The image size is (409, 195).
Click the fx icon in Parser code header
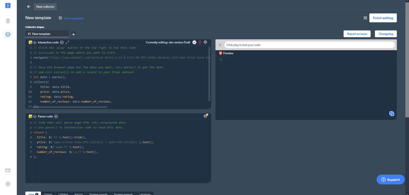coord(205,116)
